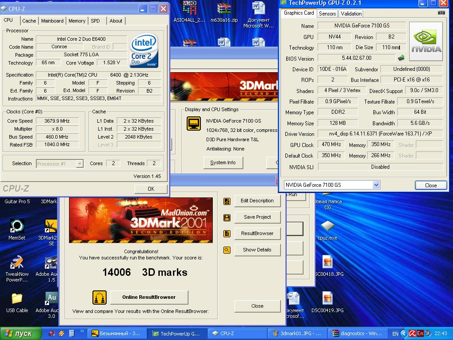Click the 14006 3D marks score text
This screenshot has height=340, width=453.
(x=145, y=272)
